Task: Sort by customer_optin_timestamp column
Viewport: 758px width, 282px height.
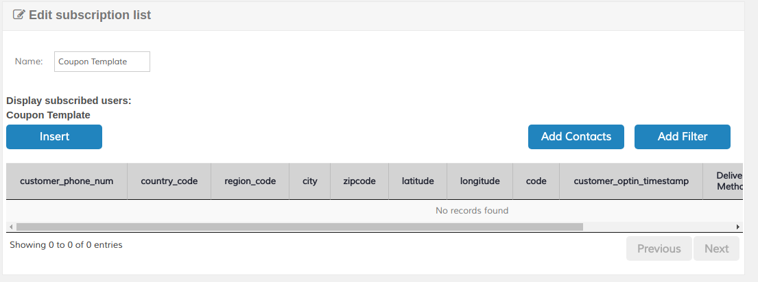Action: [630, 181]
